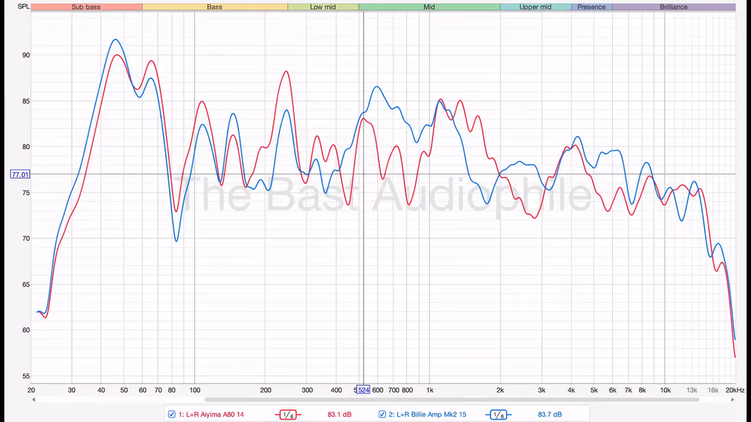Click the left scroll arrow under the graph
This screenshot has width=751, height=422.
[x=33, y=399]
